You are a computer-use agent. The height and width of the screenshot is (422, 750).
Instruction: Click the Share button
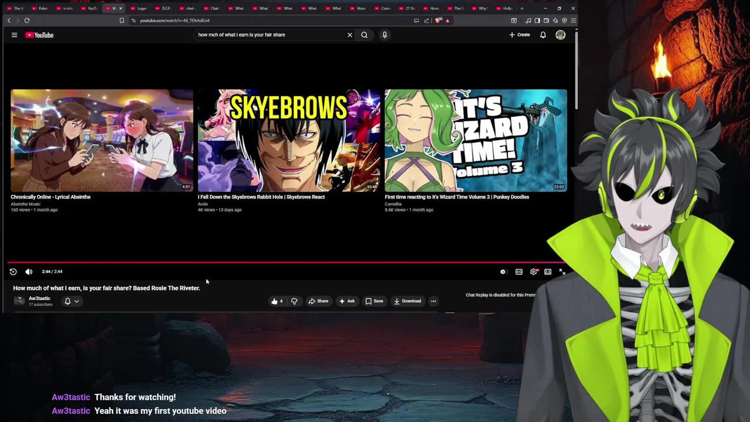point(318,301)
